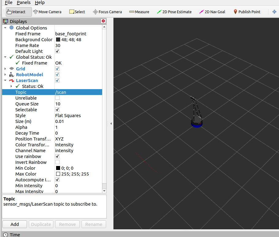Viewport: 279px width, 237px height.
Task: Edit the Fixed Frame base_footprint value
Action: (x=78, y=34)
